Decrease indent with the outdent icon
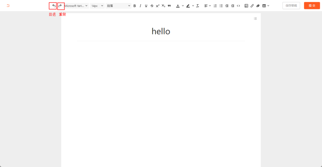This screenshot has width=322, height=167. click(x=227, y=6)
